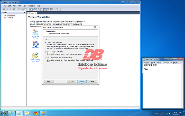Select the Appliance view toolbar icon
The width and height of the screenshot is (185, 116).
(48, 9)
